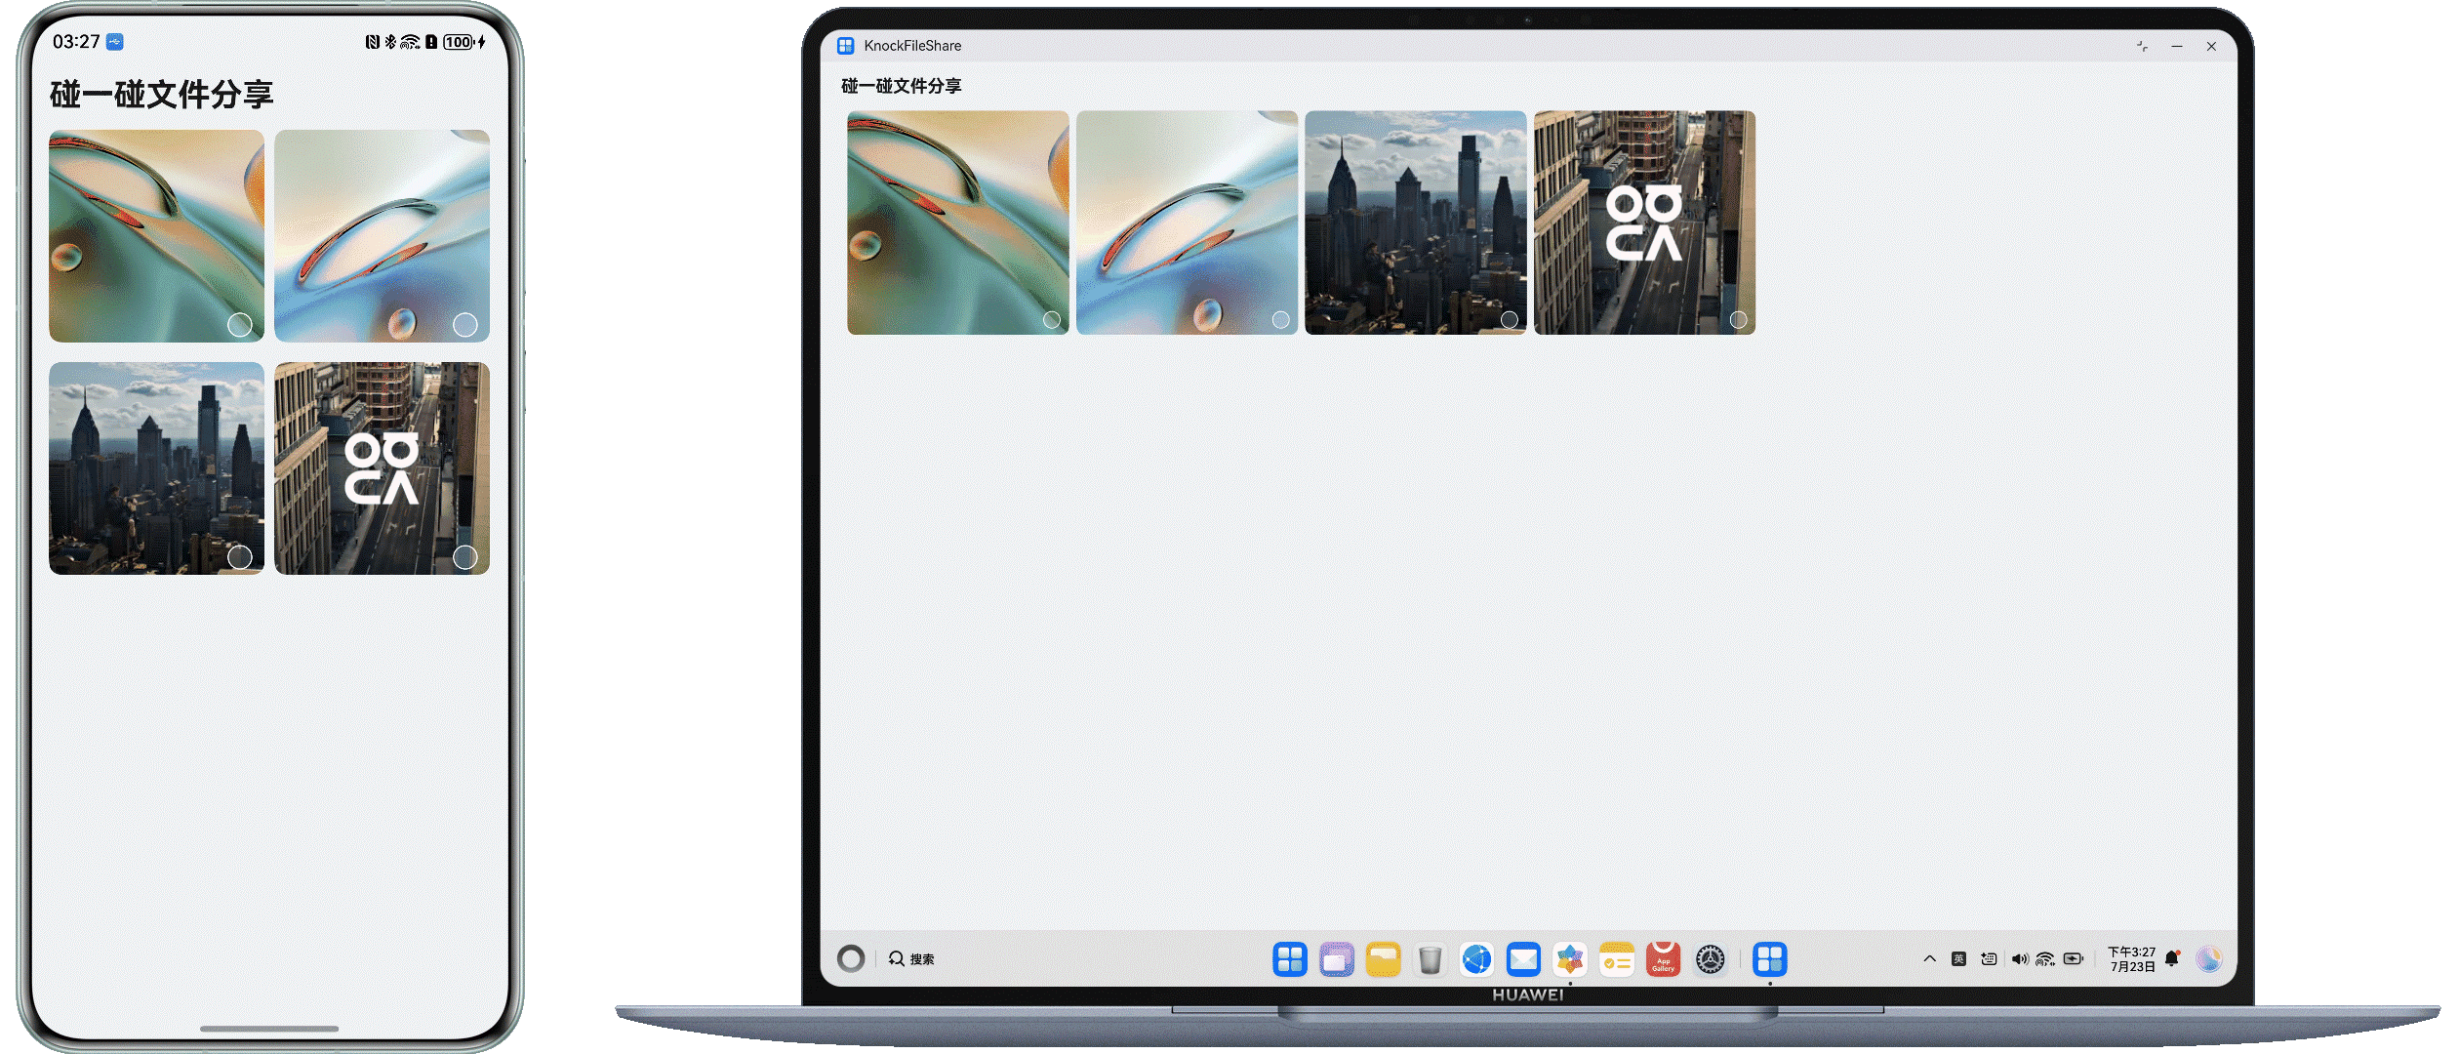Click the volume speaker icon in the tray
This screenshot has height=1054, width=2459.
coord(2019,959)
